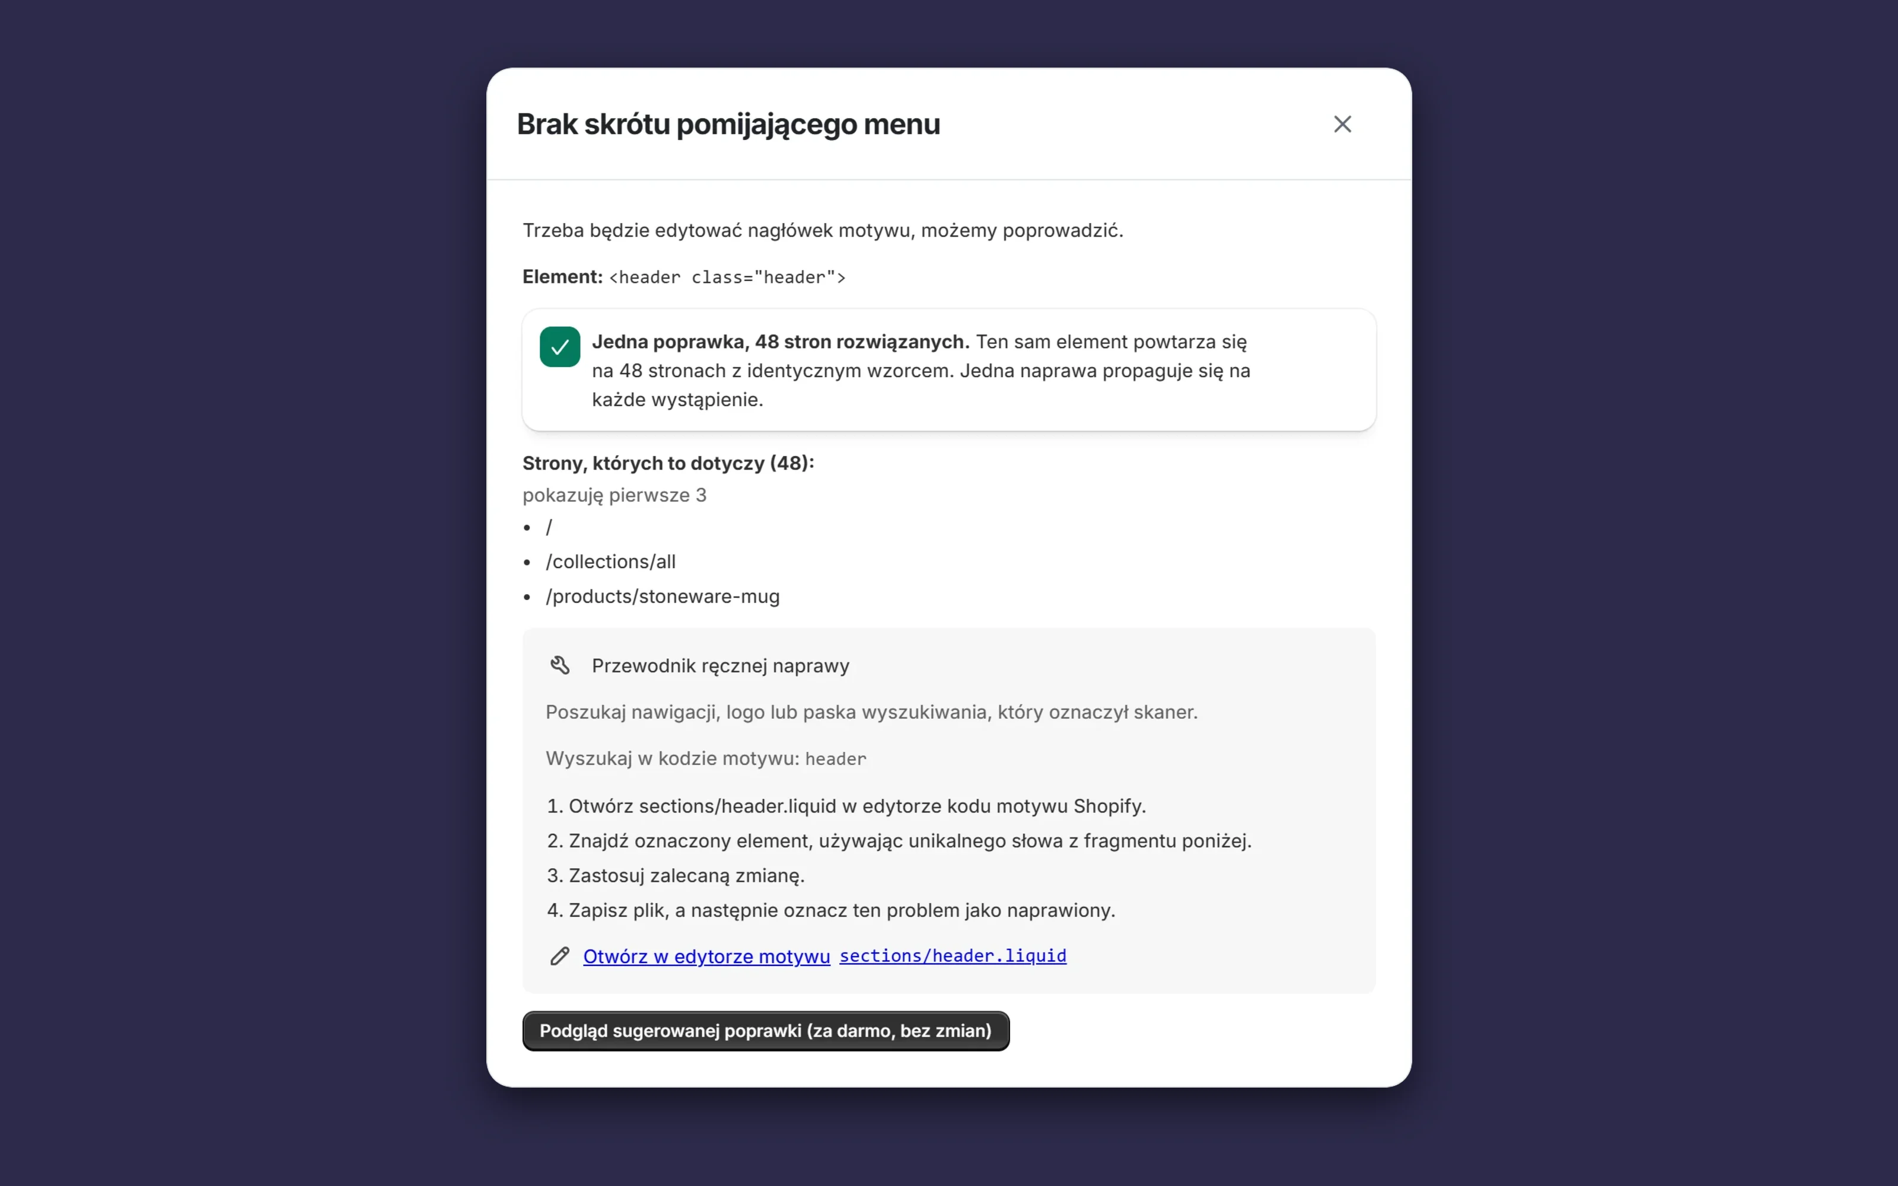Click the dialog title 'Brak skrótu pomijającego menu'
The width and height of the screenshot is (1898, 1186).
click(x=728, y=124)
